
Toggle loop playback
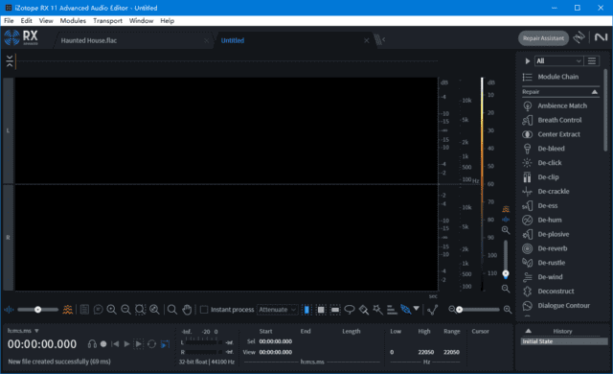(x=151, y=344)
